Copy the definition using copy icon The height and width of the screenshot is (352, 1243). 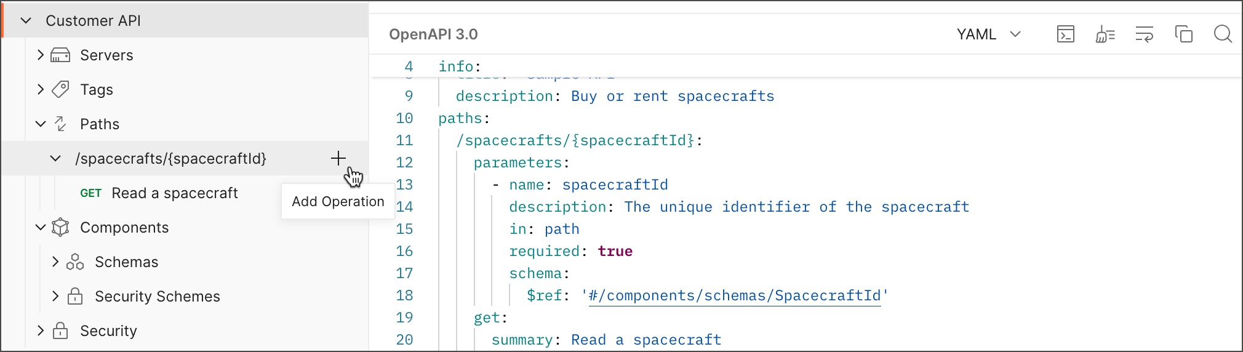click(1183, 34)
